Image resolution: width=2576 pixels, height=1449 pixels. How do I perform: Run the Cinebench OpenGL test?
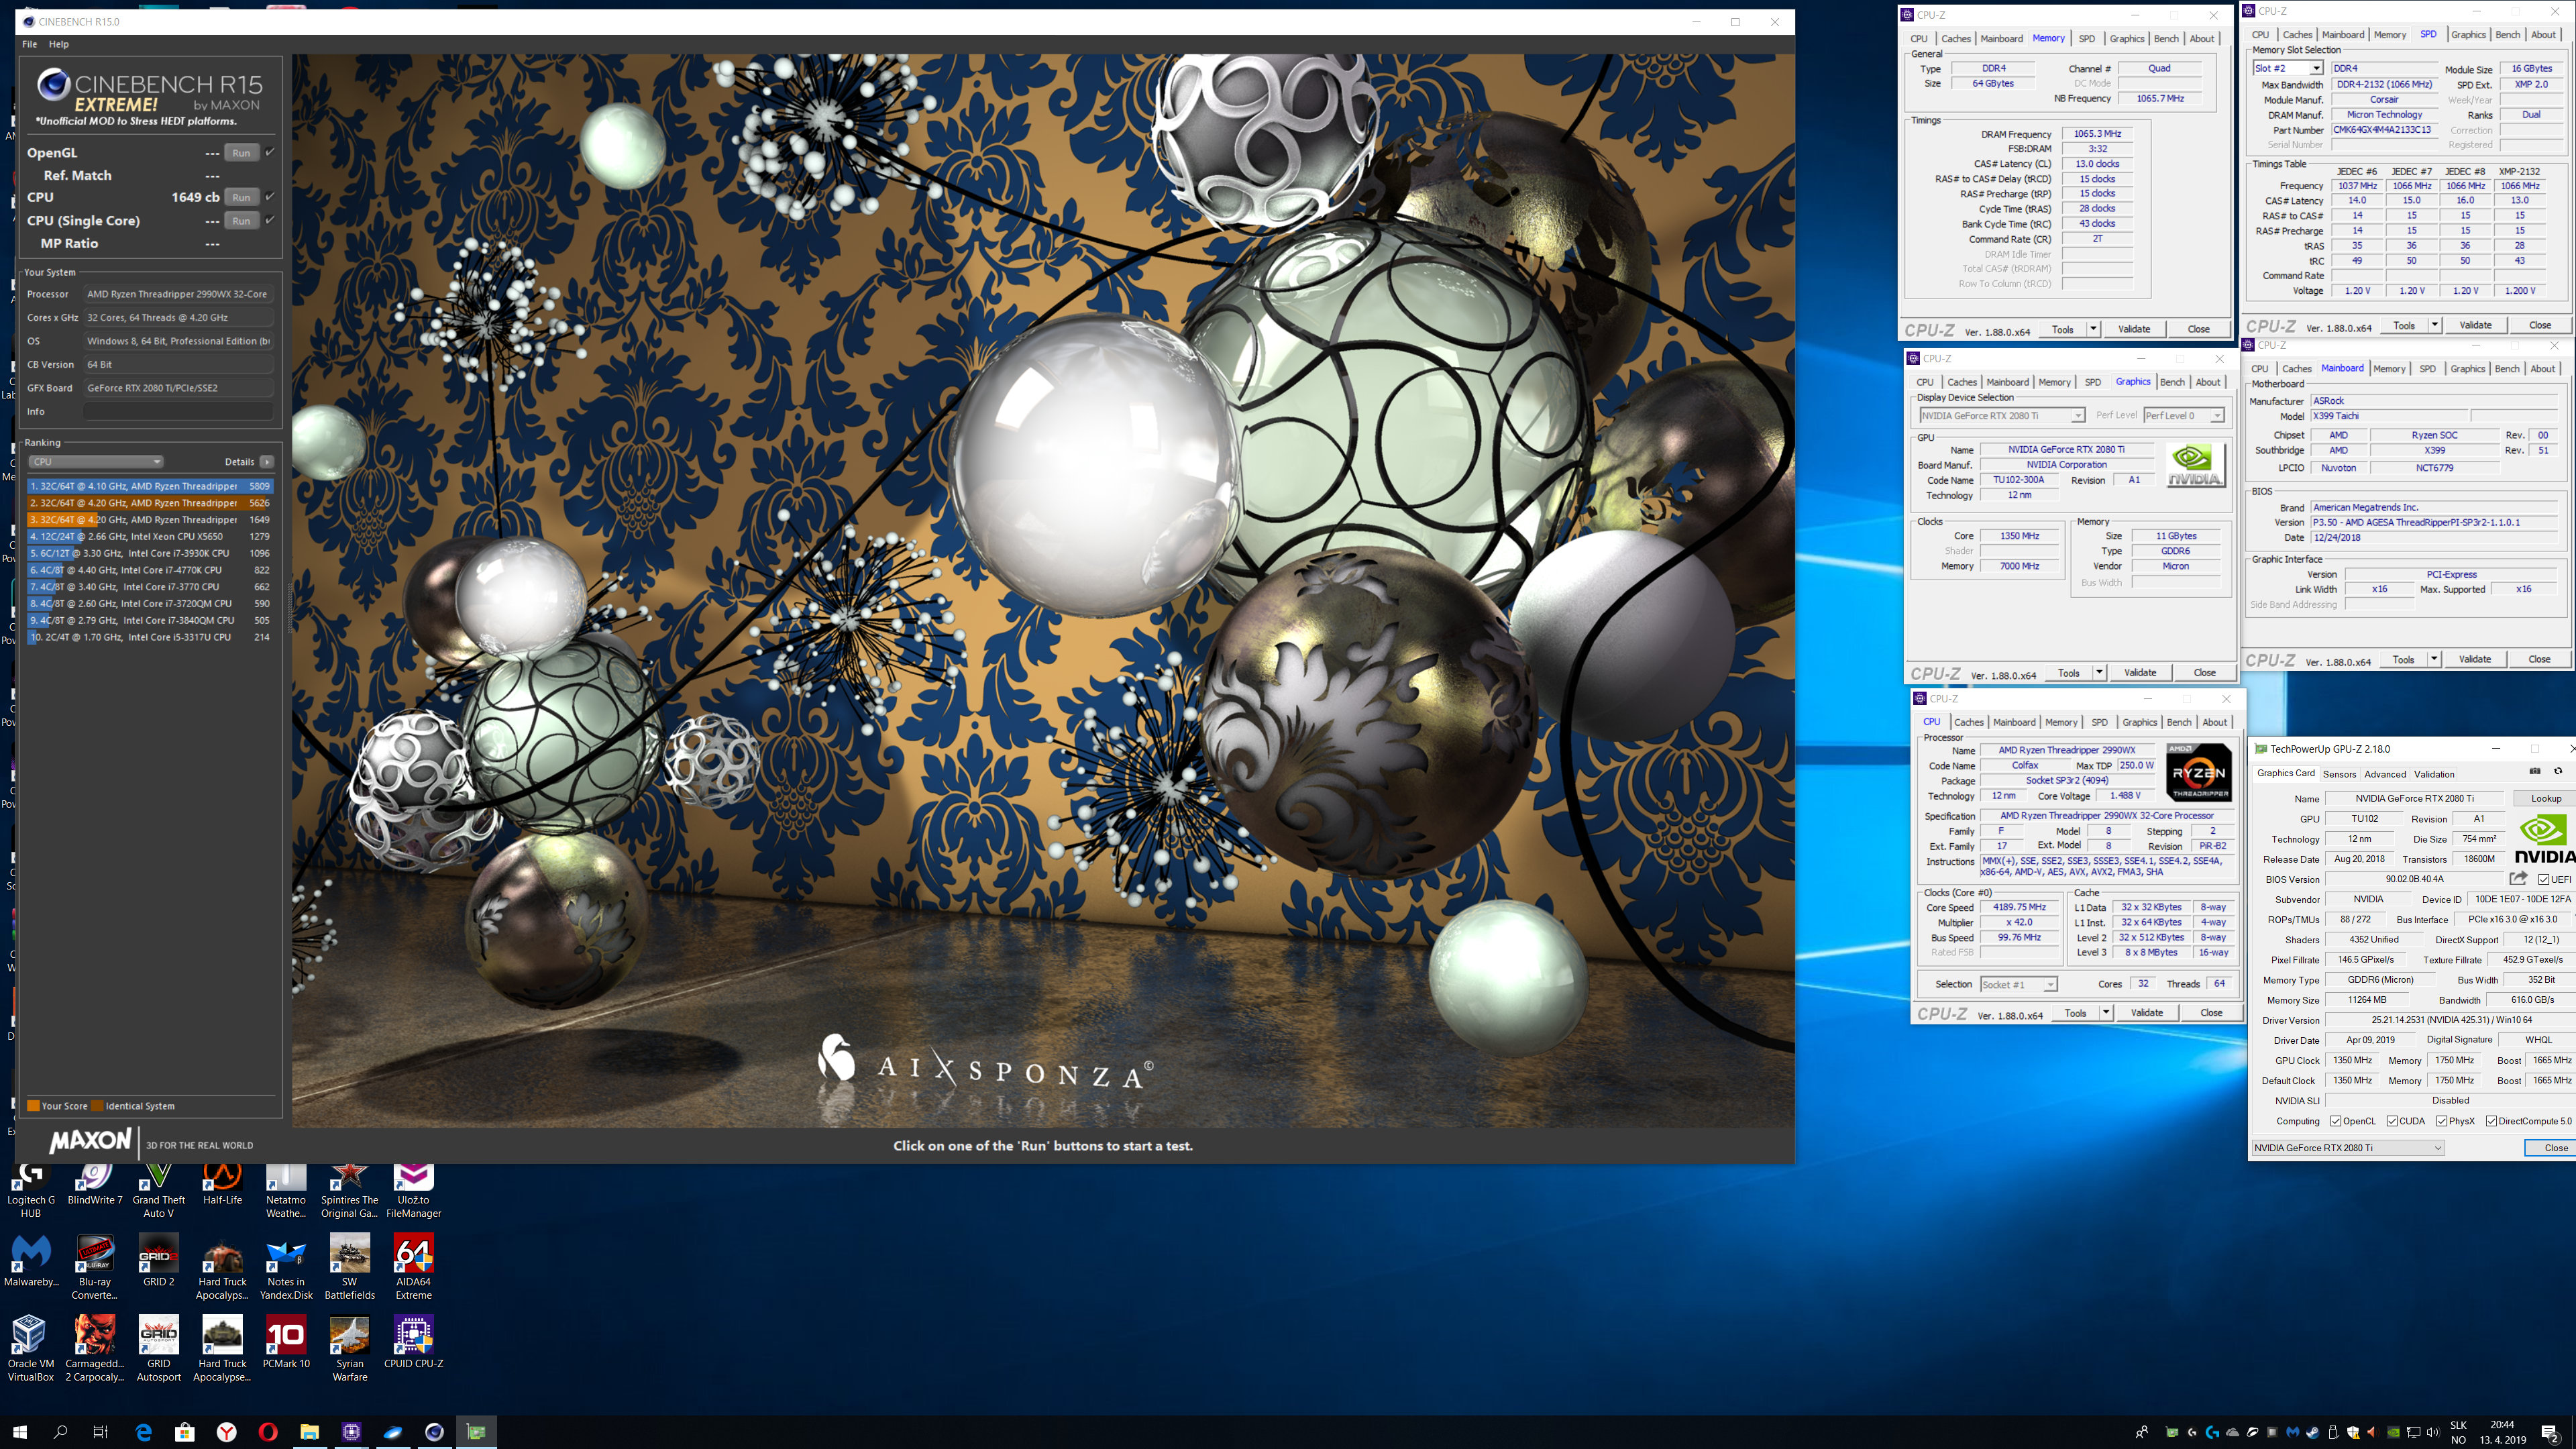tap(241, 153)
